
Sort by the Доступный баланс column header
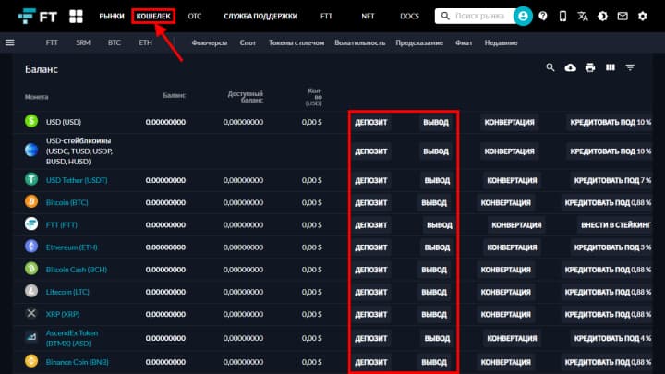(246, 97)
